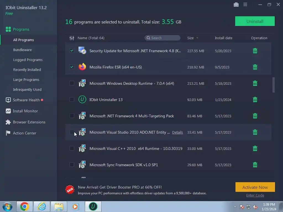The width and height of the screenshot is (283, 212).
Task: Open the Windows Start menu orb
Action: (7, 206)
